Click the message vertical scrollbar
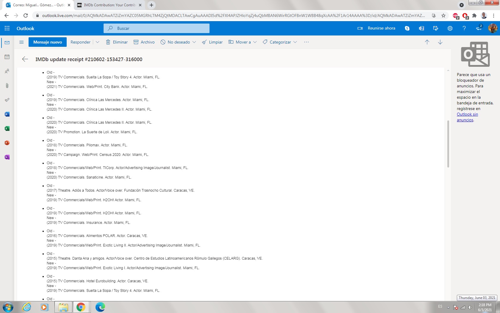 tap(448, 144)
